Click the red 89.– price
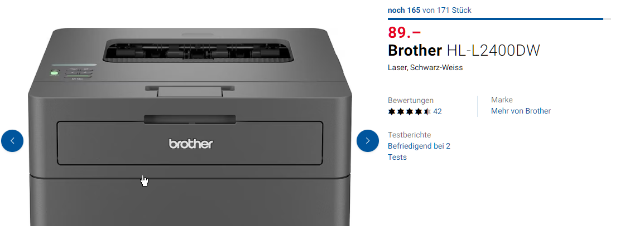The height and width of the screenshot is (226, 620). click(x=405, y=33)
